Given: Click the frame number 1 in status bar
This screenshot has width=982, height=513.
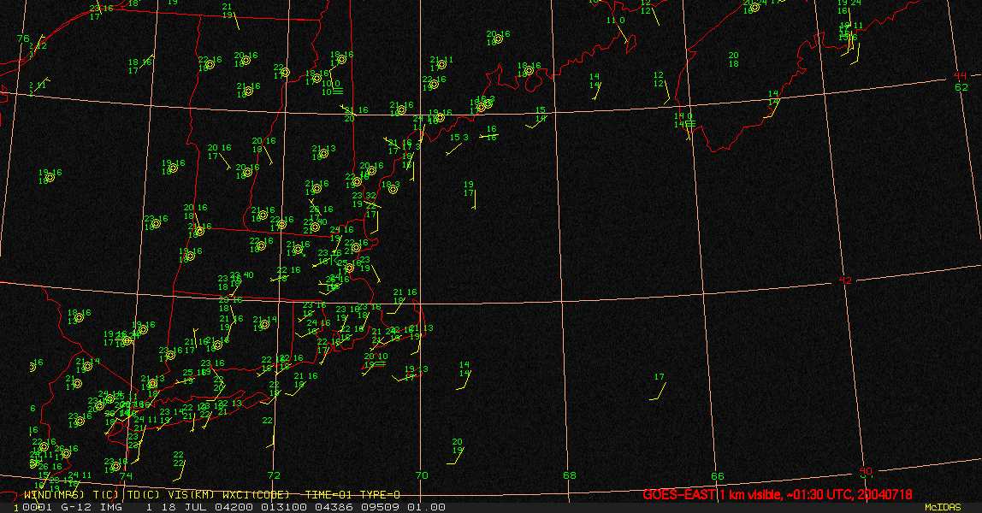Looking at the screenshot, I should click(15, 507).
